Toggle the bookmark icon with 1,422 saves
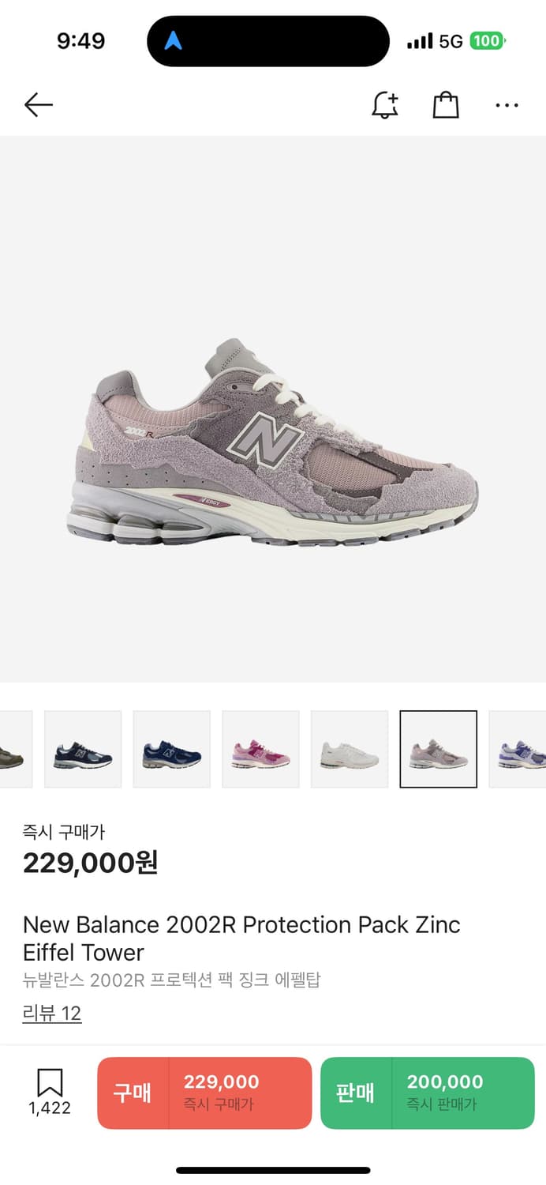The height and width of the screenshot is (1185, 546). point(50,1093)
